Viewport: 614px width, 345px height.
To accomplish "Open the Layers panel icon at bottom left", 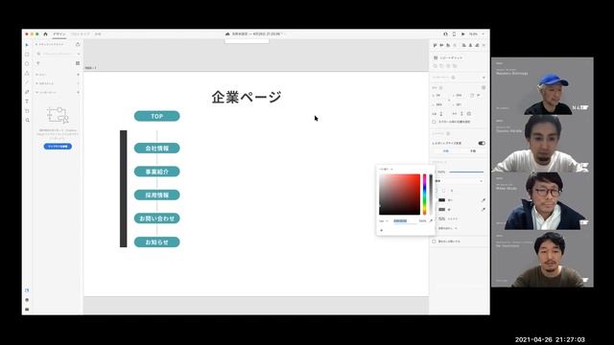I will click(x=27, y=300).
